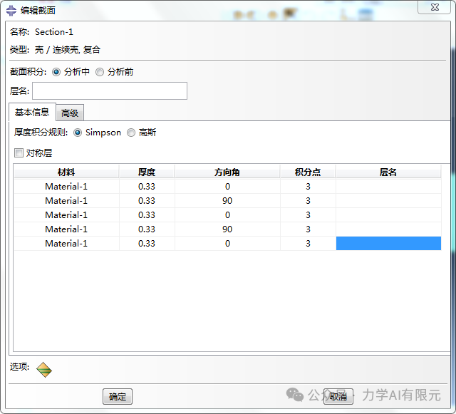This screenshot has width=456, height=414.
Task: Select 分析中 section integration radio button
Action: point(56,72)
